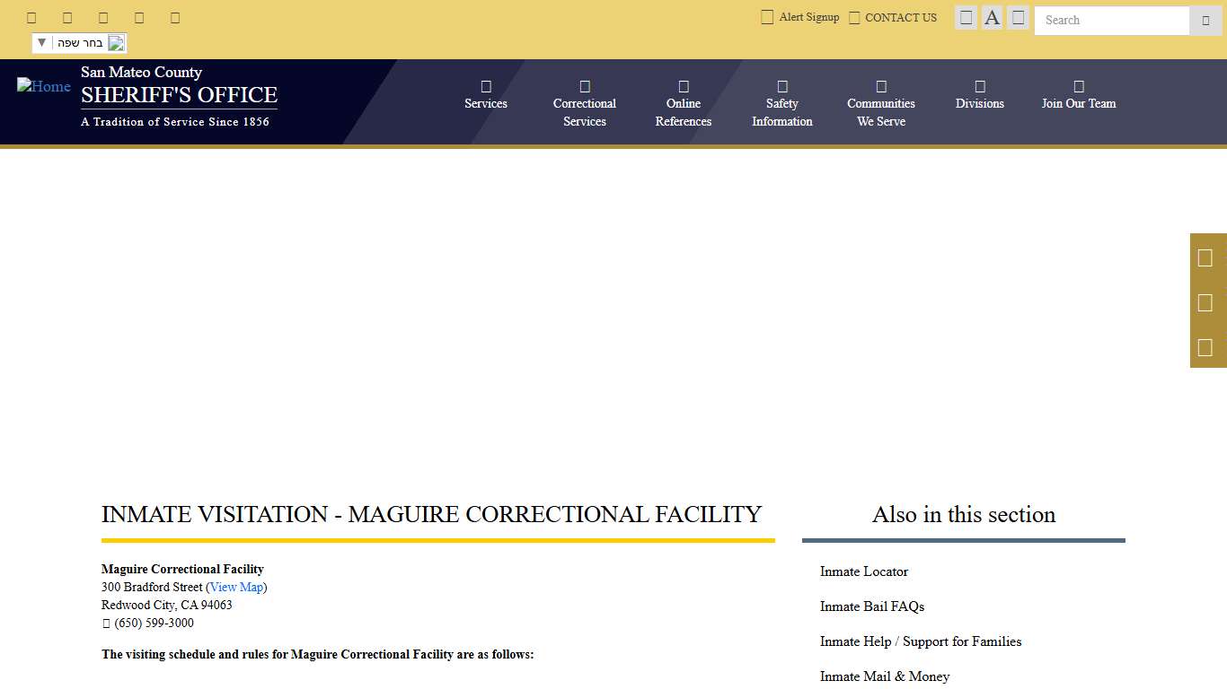
Task: Click the decrease text size control
Action: tap(966, 16)
